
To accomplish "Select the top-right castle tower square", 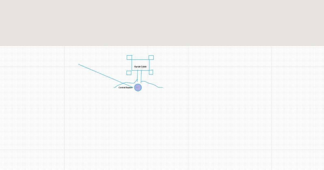I will 151,57.
